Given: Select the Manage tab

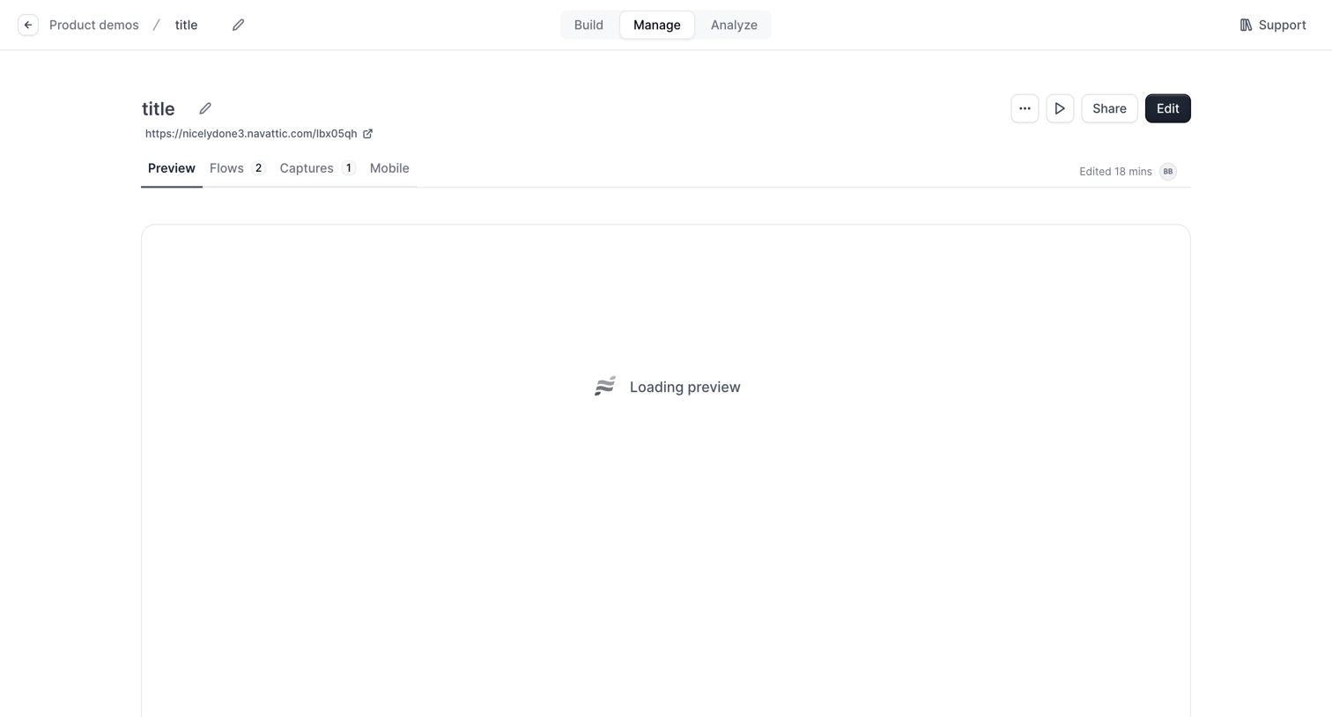Looking at the screenshot, I should coord(657,25).
